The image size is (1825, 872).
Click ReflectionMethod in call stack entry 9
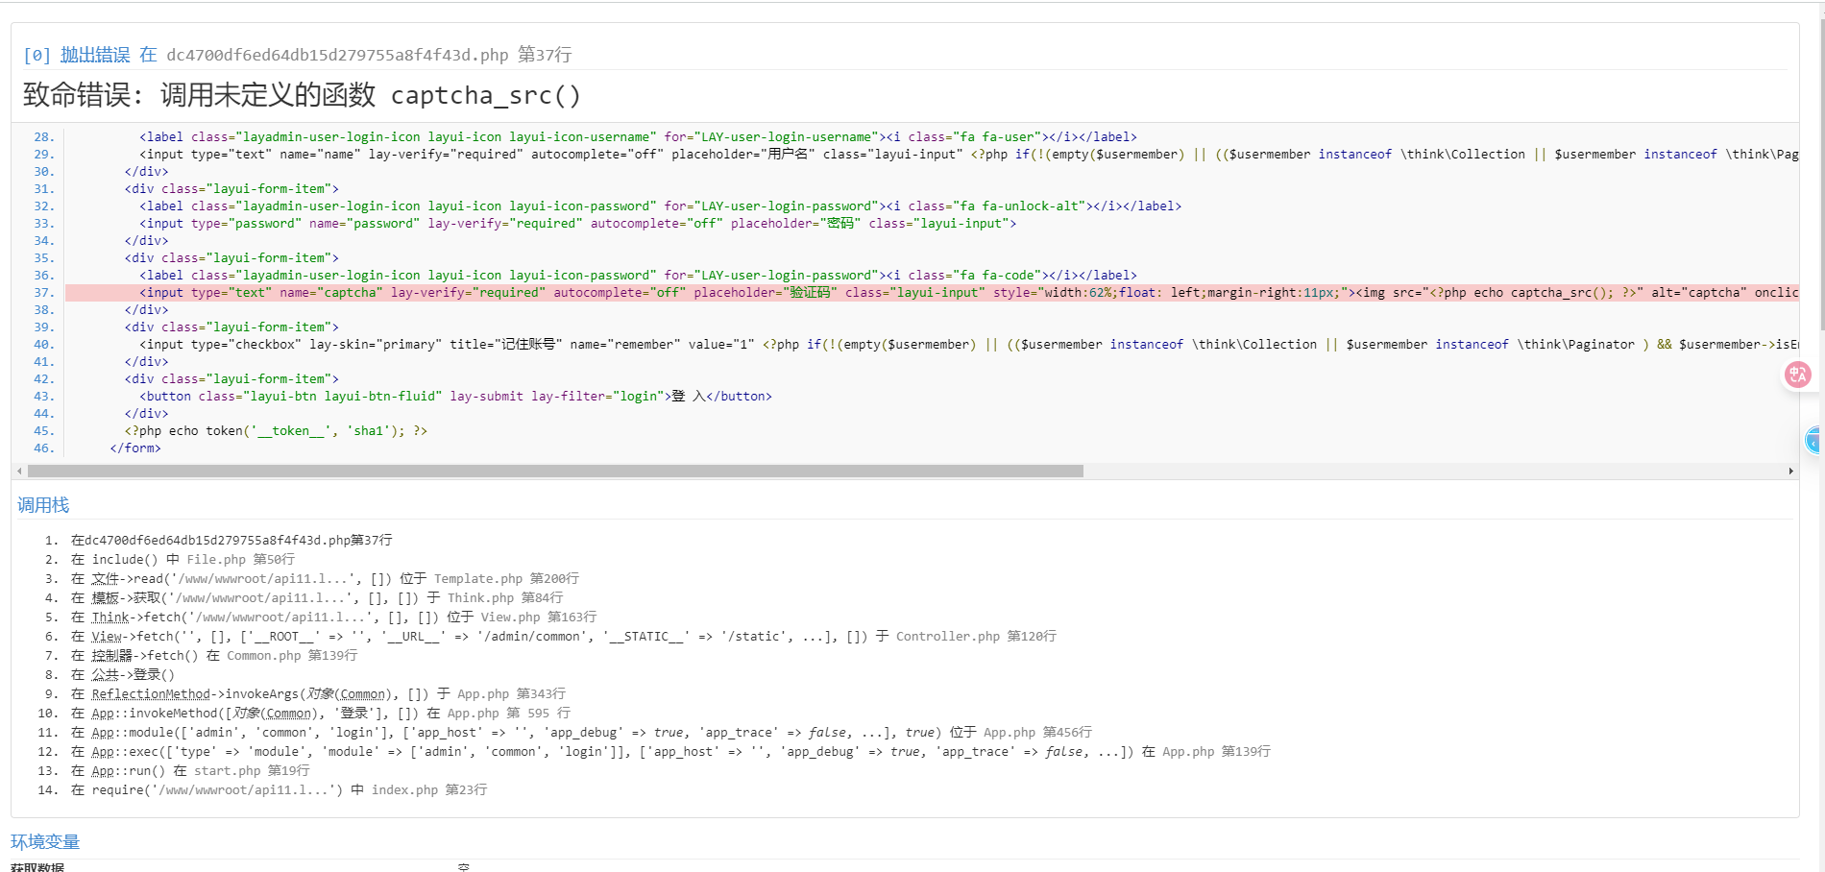(x=151, y=694)
